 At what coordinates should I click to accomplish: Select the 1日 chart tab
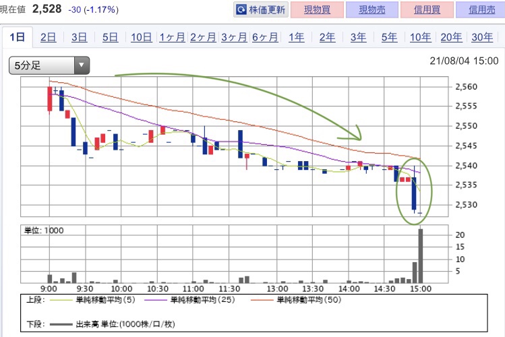18,37
